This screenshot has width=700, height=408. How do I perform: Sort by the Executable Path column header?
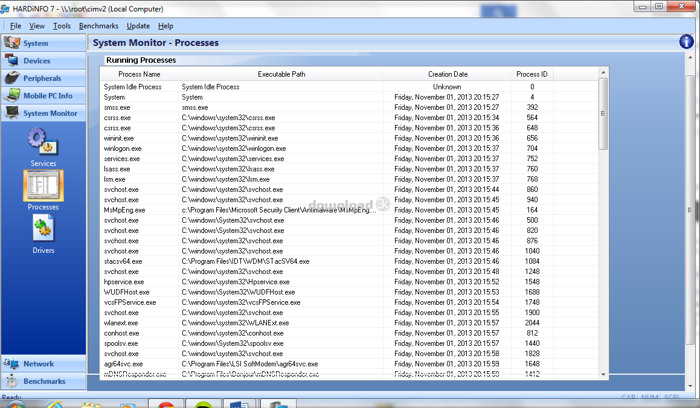pyautogui.click(x=281, y=74)
